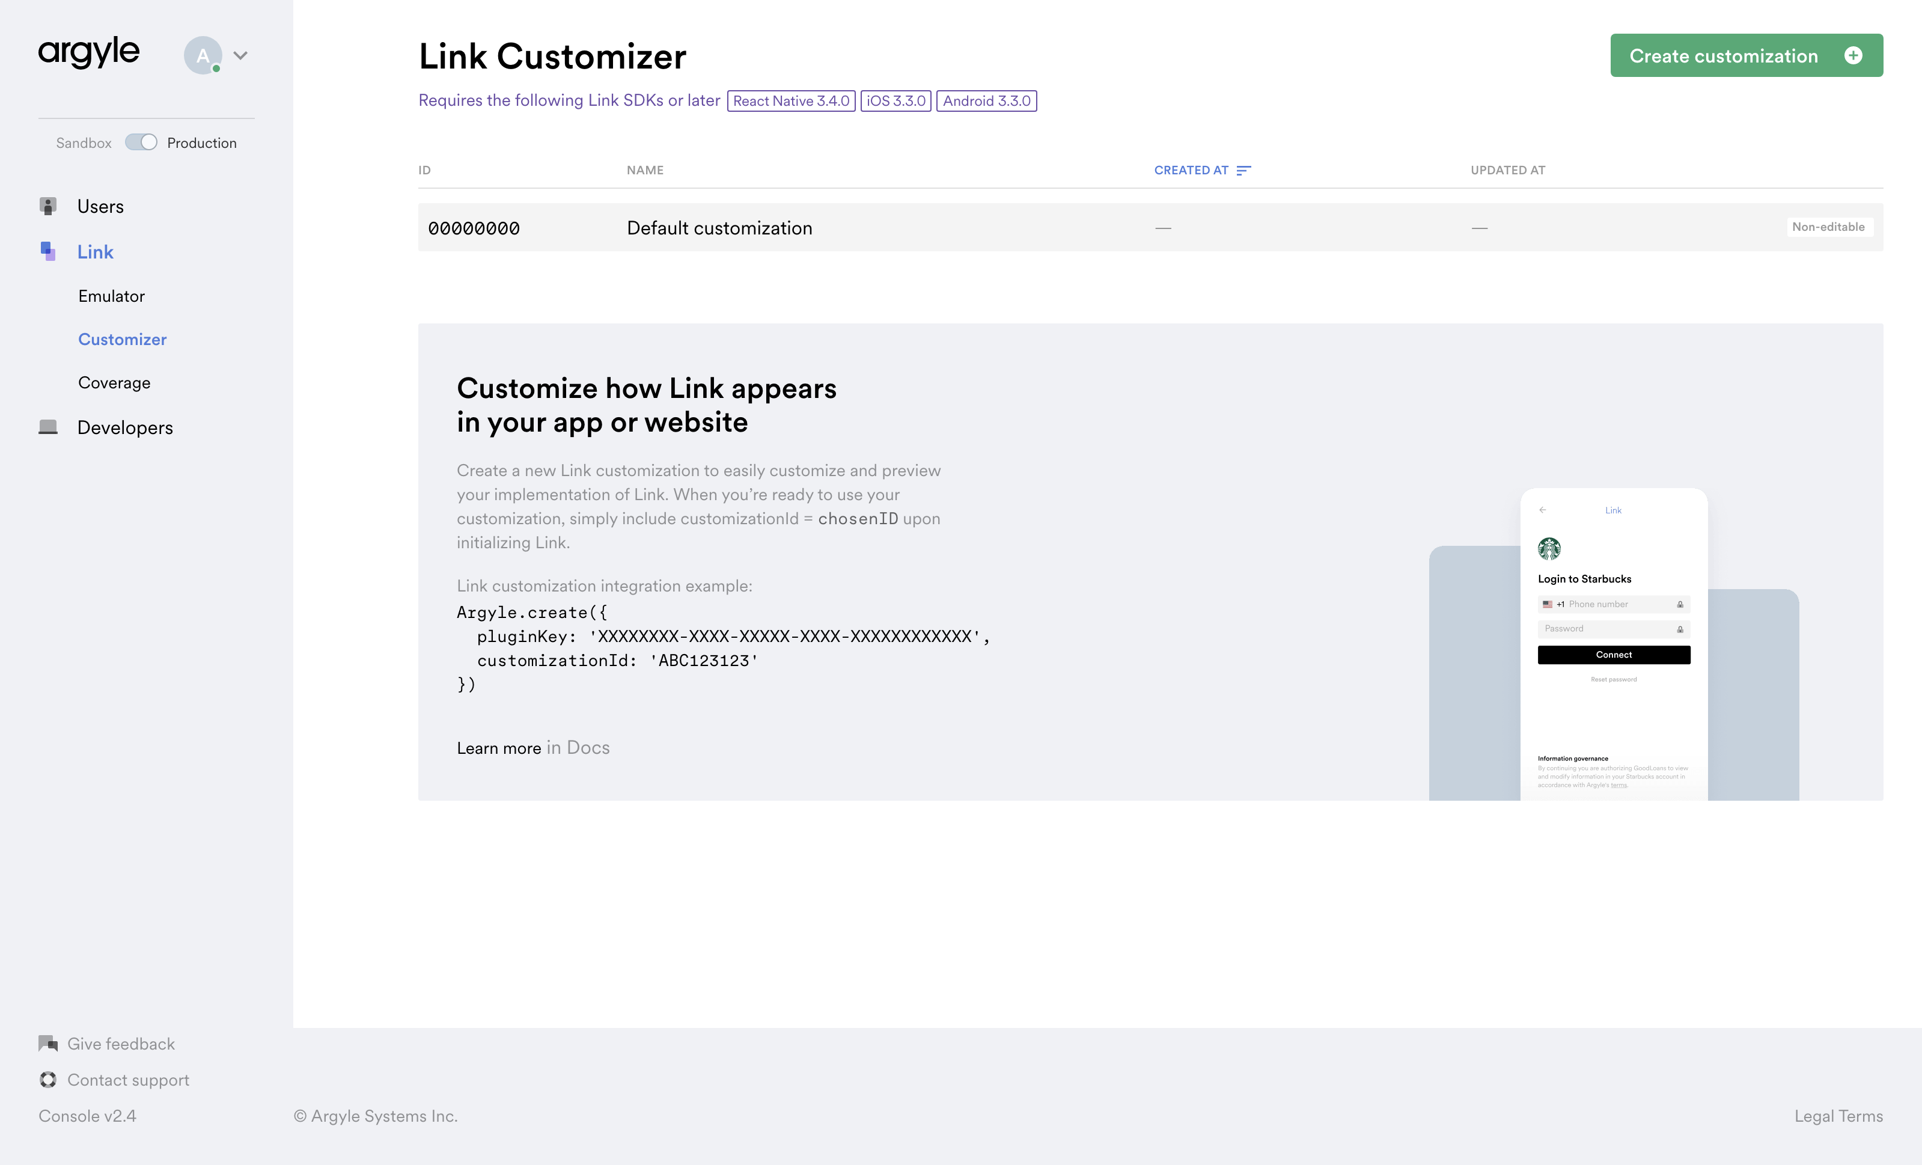Click the Starbucks logo in preview

[1549, 549]
